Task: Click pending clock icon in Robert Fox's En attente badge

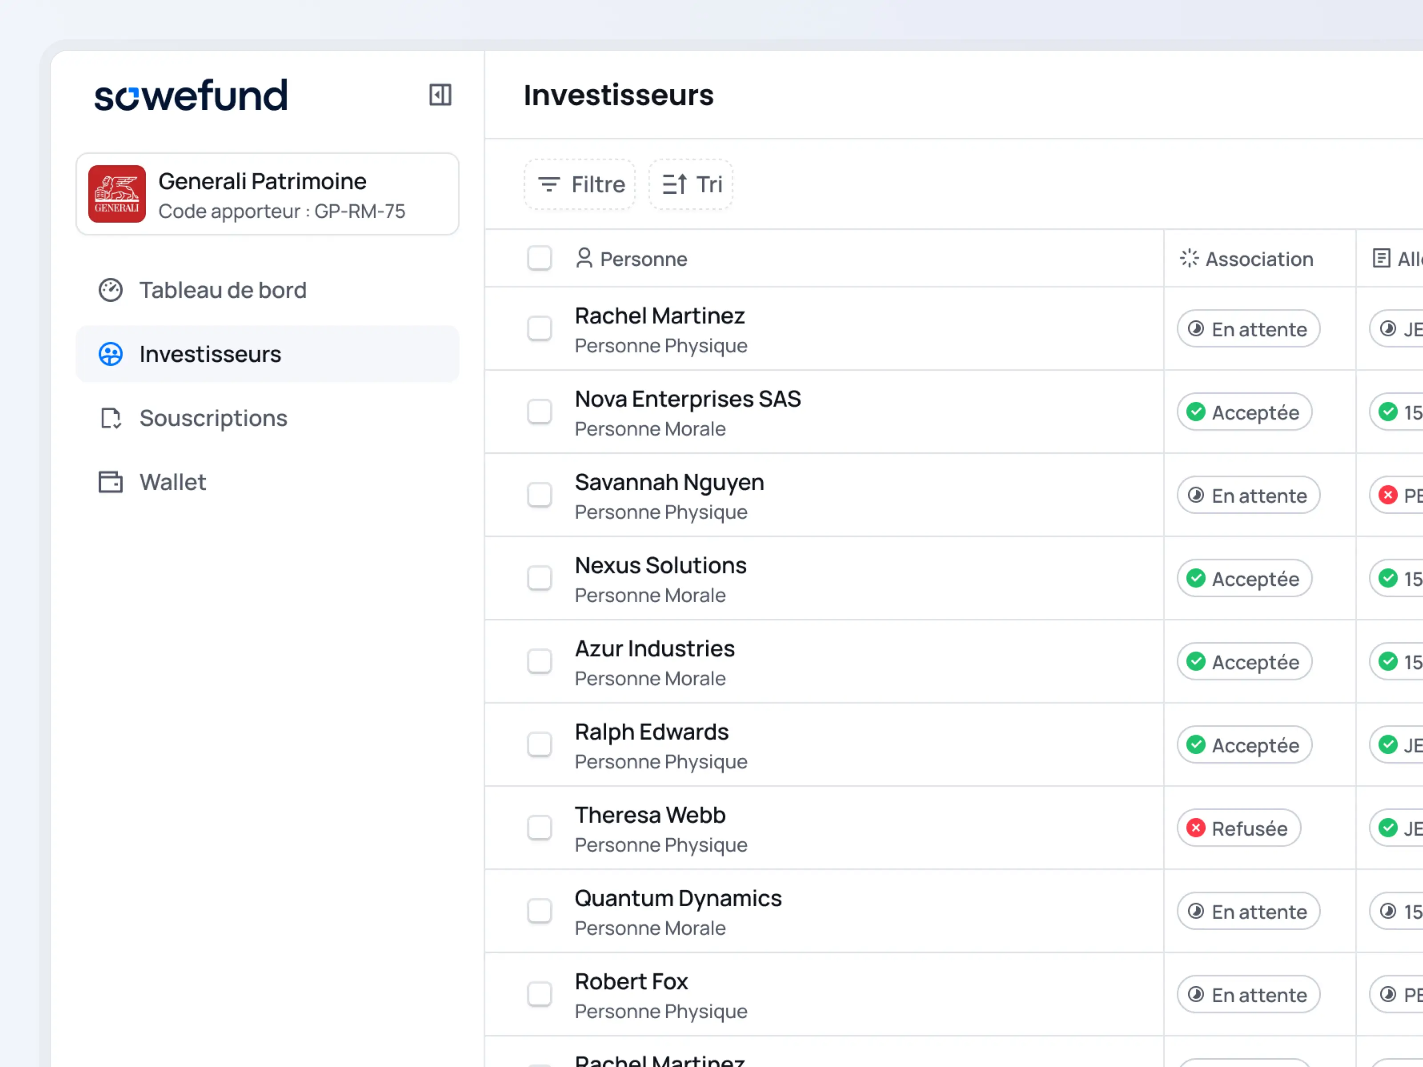Action: click(1196, 995)
